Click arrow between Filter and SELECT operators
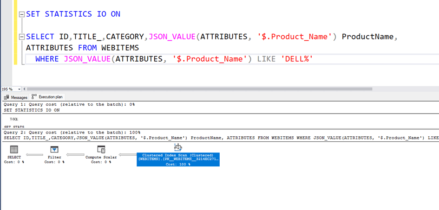This screenshot has width=439, height=210. click(34, 155)
